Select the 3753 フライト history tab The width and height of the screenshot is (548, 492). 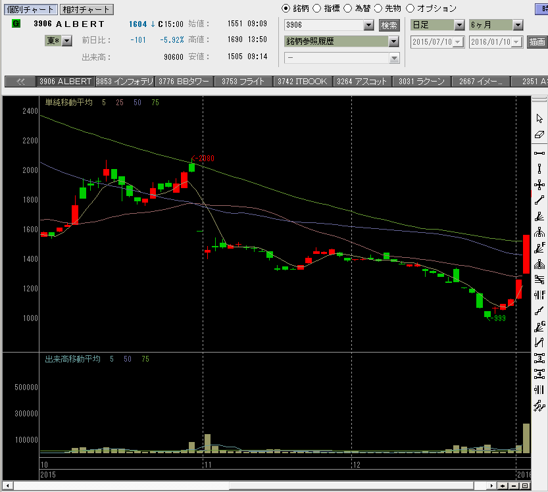click(243, 82)
